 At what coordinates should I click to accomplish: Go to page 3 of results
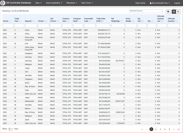(160, 129)
